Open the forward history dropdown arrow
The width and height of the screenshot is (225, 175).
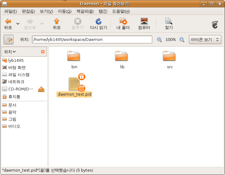42,24
